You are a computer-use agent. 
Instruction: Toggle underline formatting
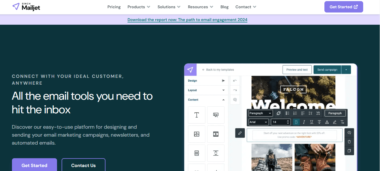312,122
